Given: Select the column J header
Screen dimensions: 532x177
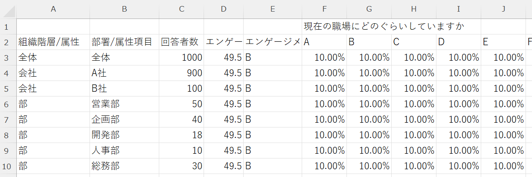Looking at the screenshot, I should (503, 9).
